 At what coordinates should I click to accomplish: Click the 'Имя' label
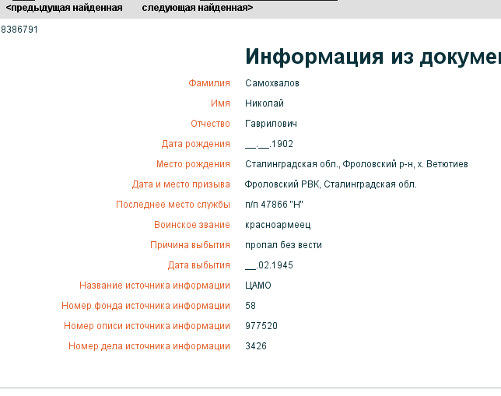pyautogui.click(x=220, y=103)
